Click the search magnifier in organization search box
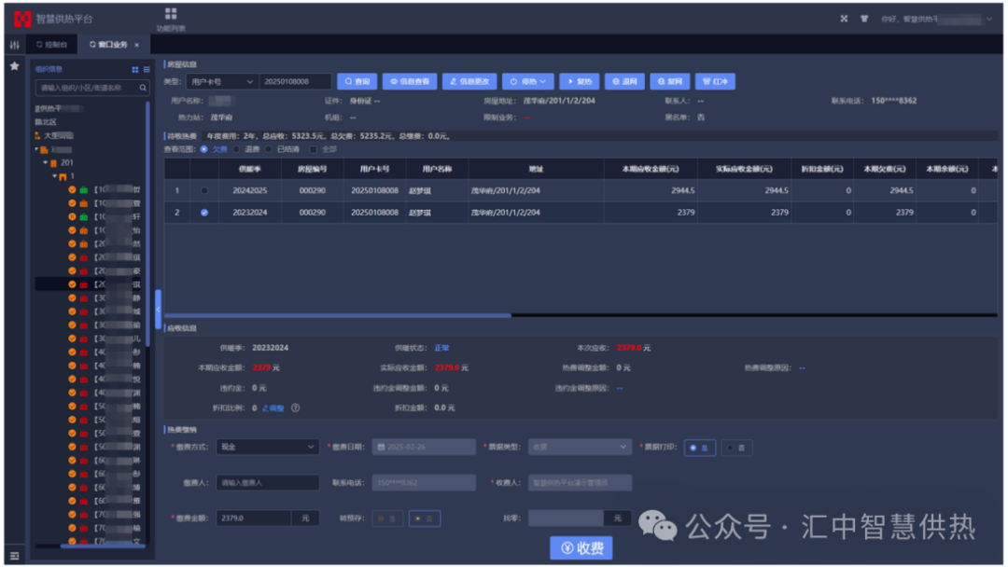Screen dimensions: 1008x567 pyautogui.click(x=143, y=88)
